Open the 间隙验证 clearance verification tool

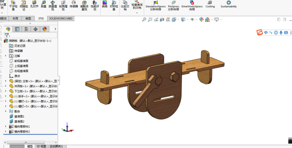click(24, 5)
